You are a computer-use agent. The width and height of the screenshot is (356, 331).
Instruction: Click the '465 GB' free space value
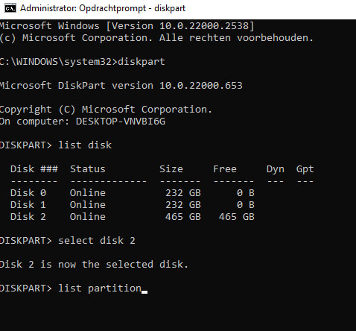tap(237, 217)
